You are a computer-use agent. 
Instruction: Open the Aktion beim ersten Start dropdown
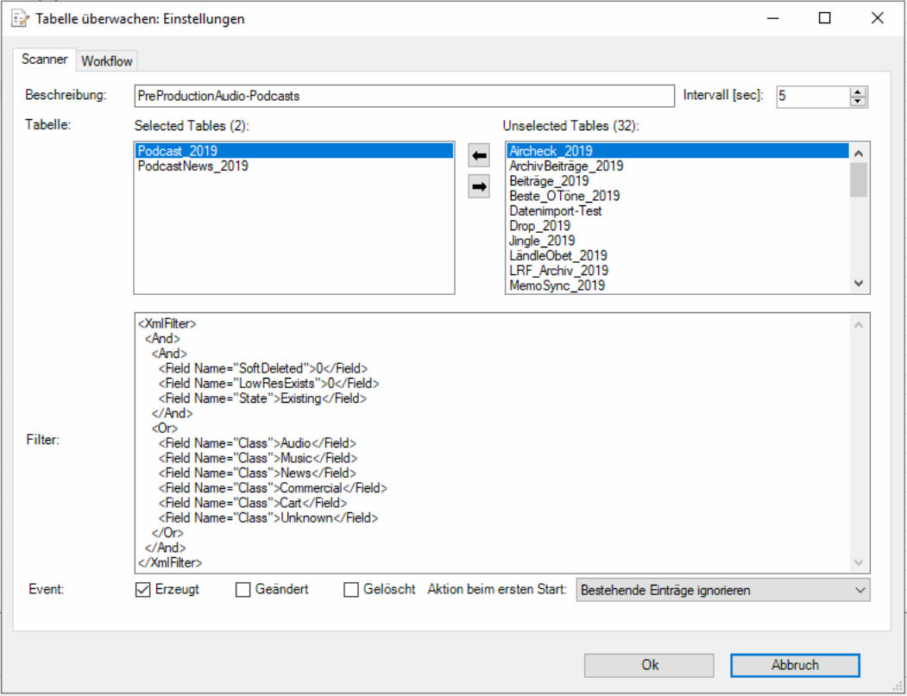pos(722,590)
